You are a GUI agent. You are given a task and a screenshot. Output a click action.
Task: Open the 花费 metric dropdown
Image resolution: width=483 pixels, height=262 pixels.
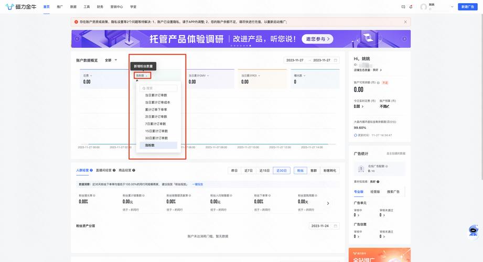coord(88,76)
